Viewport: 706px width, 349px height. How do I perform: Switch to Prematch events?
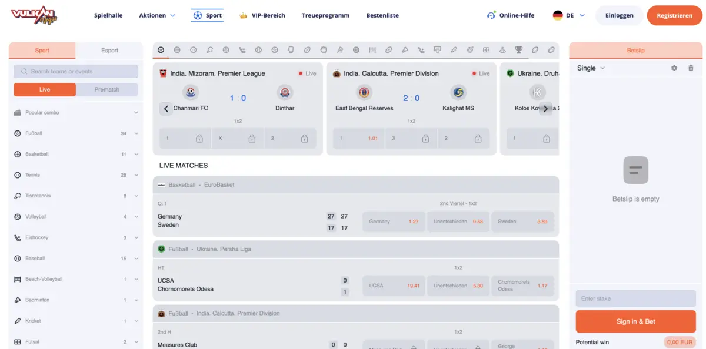(x=106, y=90)
